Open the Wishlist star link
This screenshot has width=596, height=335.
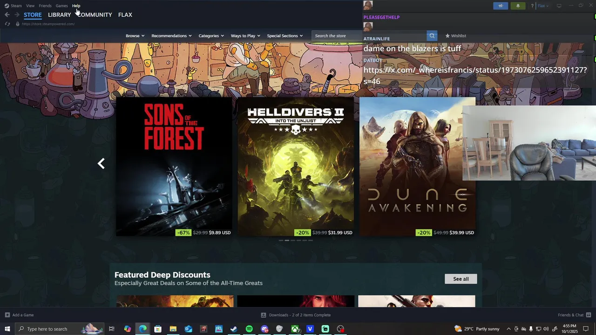click(x=455, y=36)
